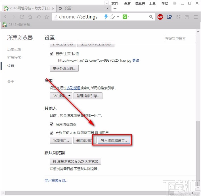Click 将洋葱浏览器设为默认浏览器 button

pyautogui.click(x=76, y=161)
